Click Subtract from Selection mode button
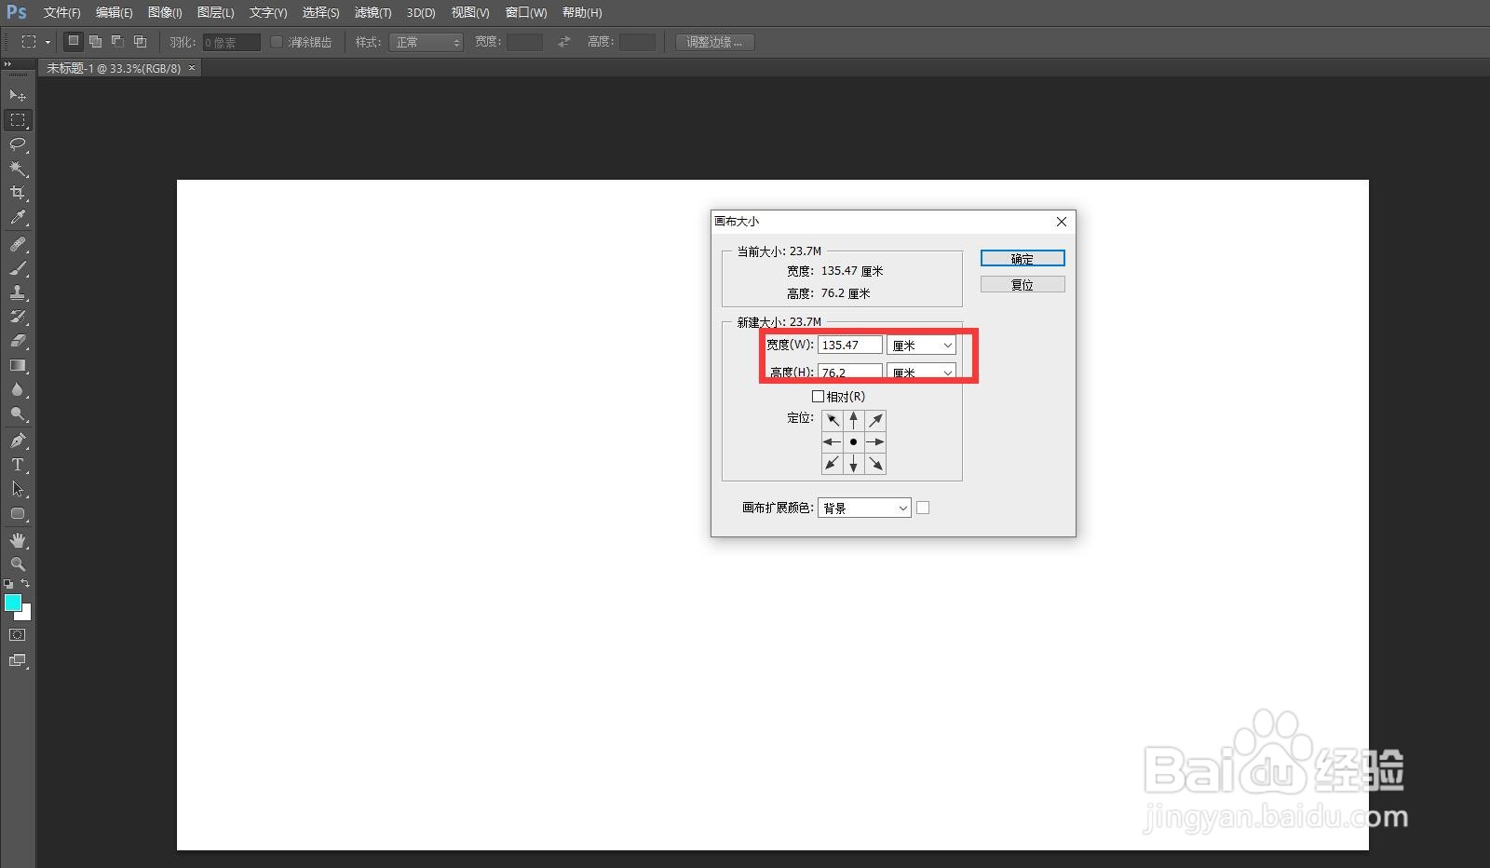1490x868 pixels. (x=117, y=41)
